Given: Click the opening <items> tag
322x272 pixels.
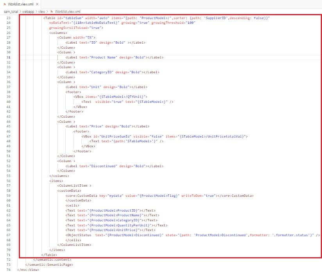Looking at the screenshot, I should pyautogui.click(x=56, y=181).
